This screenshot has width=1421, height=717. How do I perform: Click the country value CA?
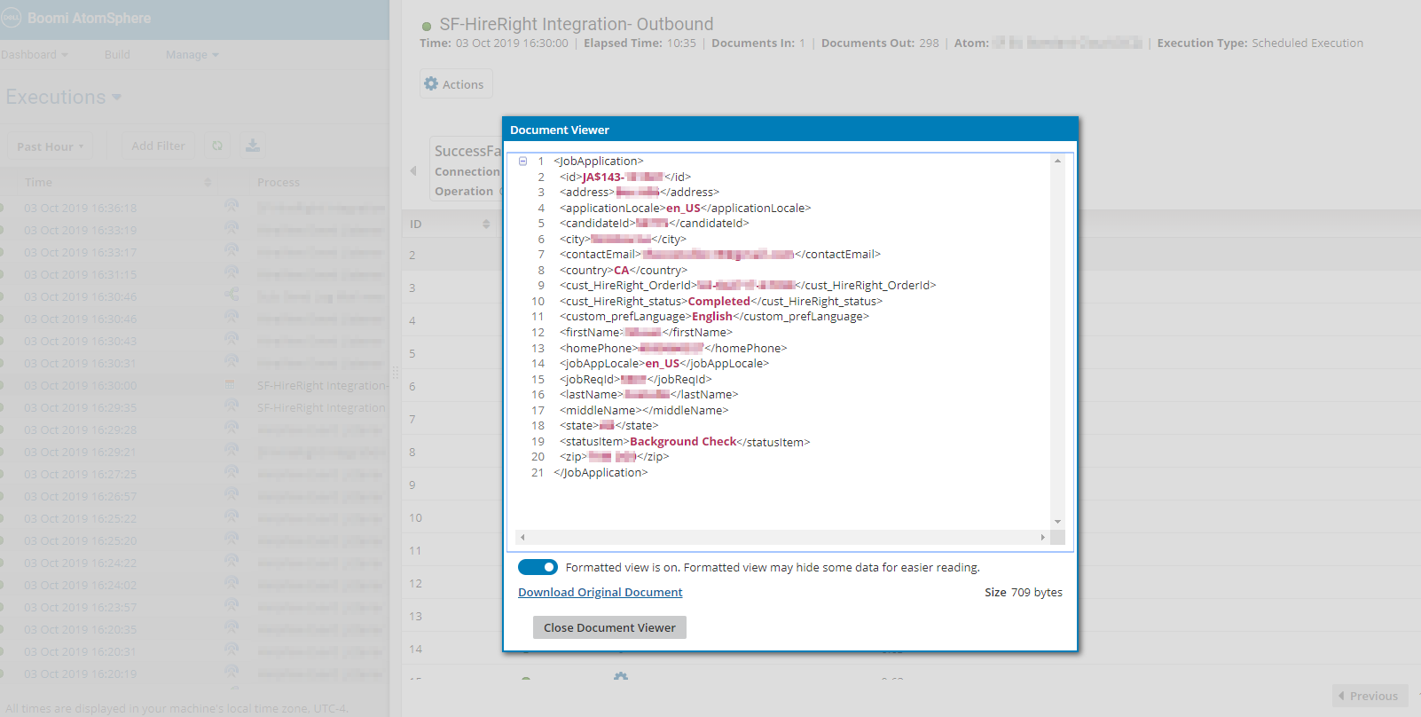click(621, 271)
